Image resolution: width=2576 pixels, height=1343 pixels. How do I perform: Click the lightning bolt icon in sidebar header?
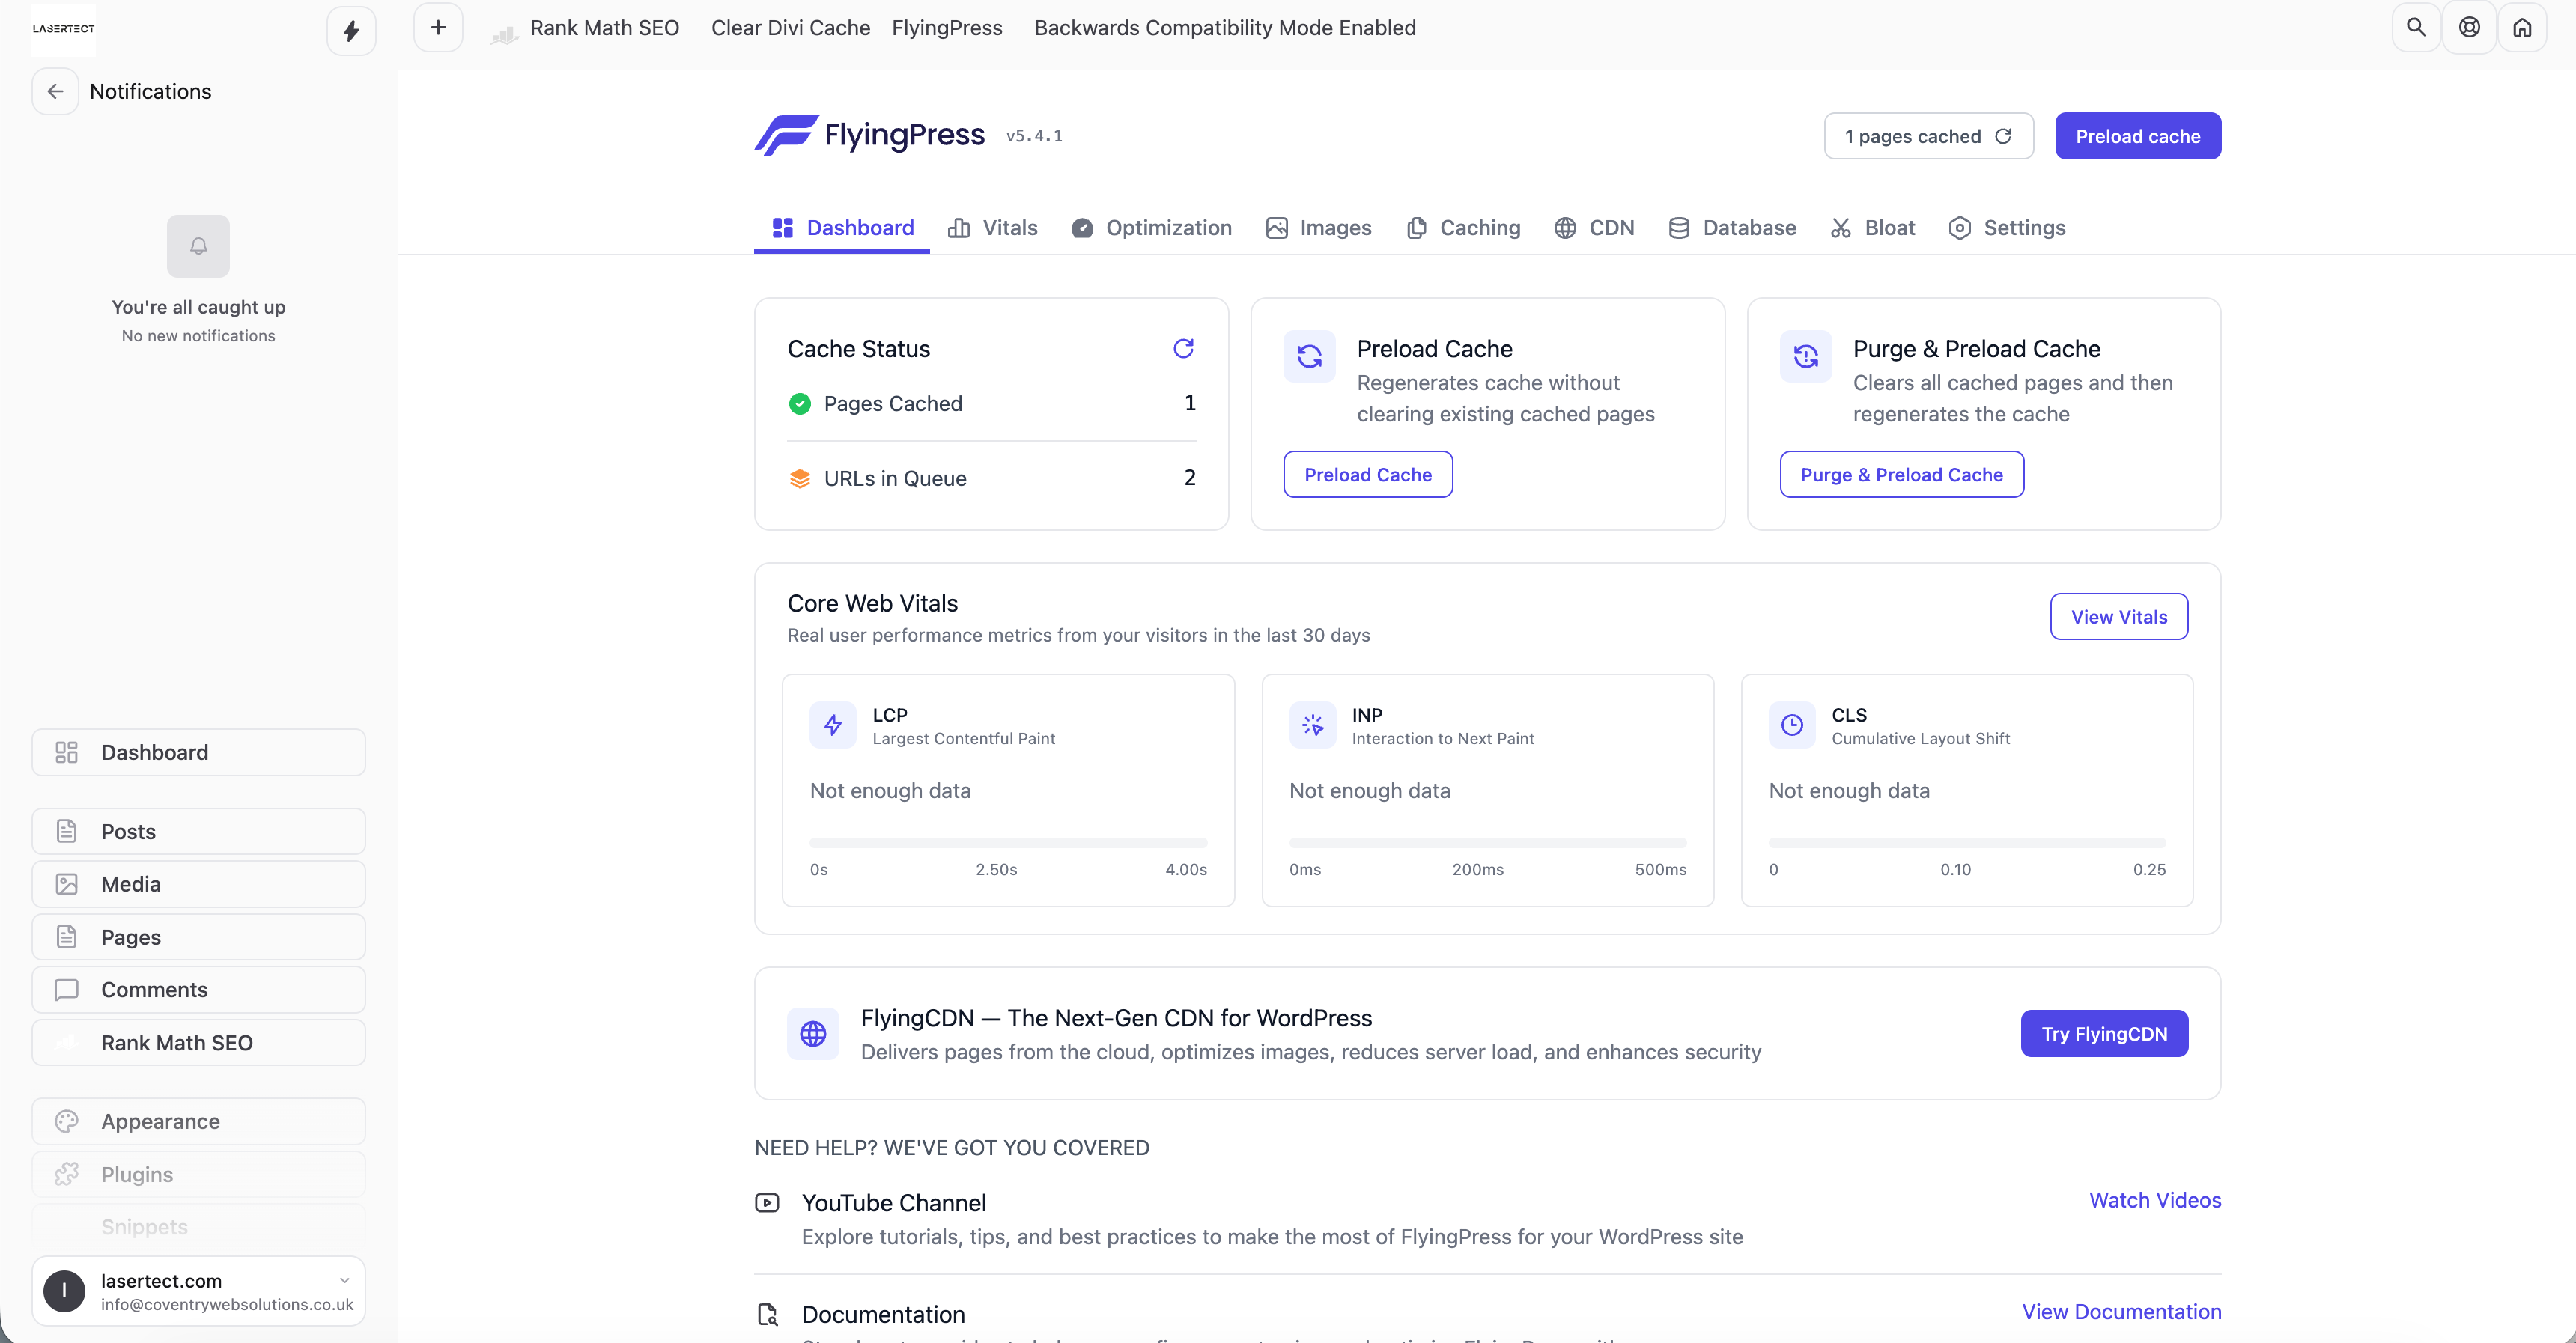pyautogui.click(x=351, y=31)
